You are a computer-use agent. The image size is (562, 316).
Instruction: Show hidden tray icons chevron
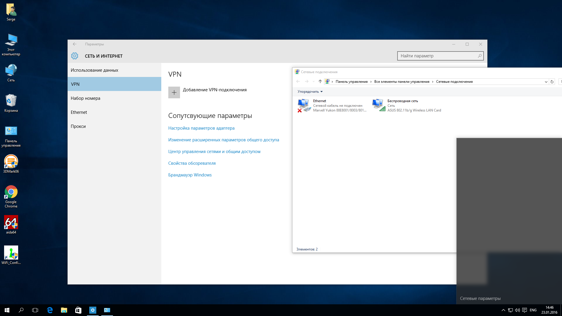pos(503,310)
